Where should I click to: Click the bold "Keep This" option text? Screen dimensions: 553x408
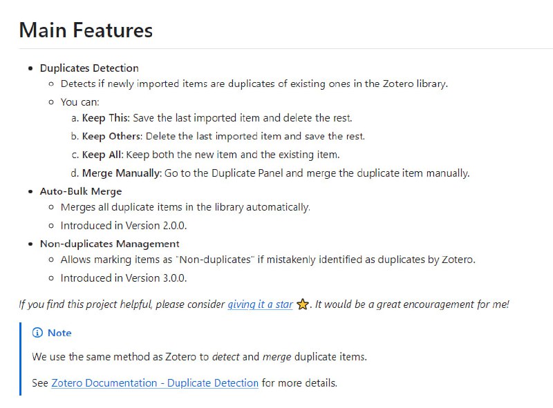tap(106, 118)
